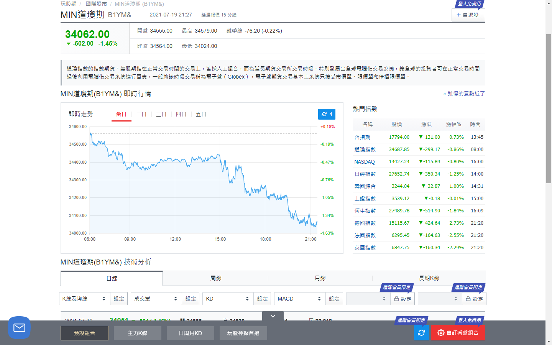552x345 pixels.
Task: Select the 日線 technical analysis tab
Action: [x=112, y=278]
